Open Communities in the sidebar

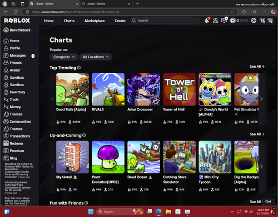(17, 122)
